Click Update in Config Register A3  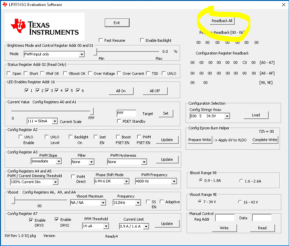click(x=167, y=159)
